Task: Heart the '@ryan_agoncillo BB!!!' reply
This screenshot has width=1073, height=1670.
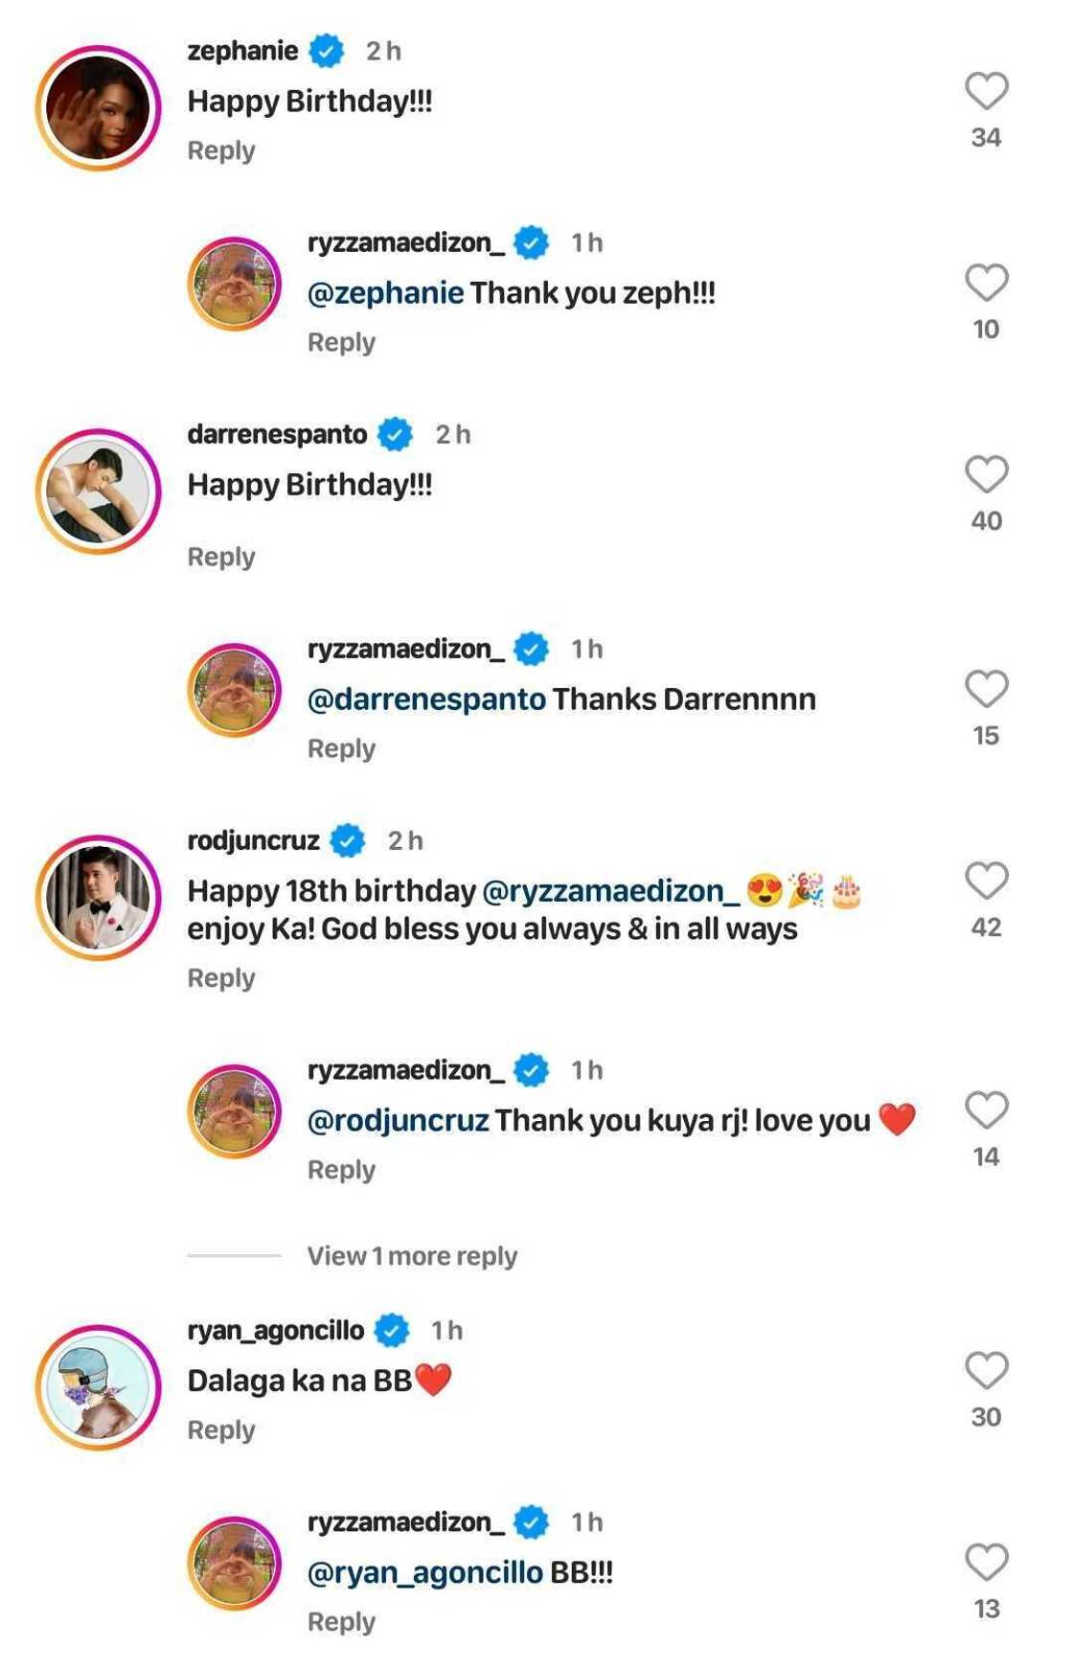Action: (986, 1563)
